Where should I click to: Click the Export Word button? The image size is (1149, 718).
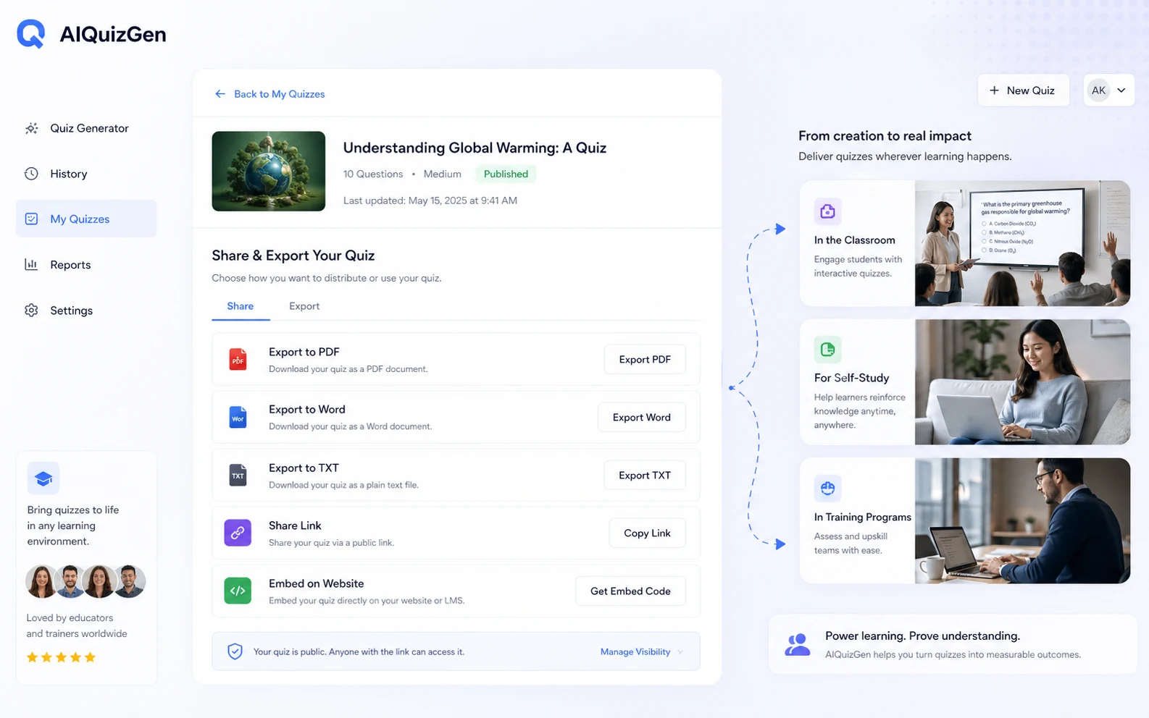coord(642,417)
